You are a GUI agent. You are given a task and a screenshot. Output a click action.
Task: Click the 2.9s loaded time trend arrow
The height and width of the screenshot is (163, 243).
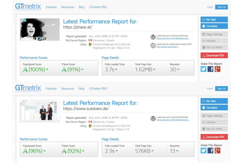(116, 151)
